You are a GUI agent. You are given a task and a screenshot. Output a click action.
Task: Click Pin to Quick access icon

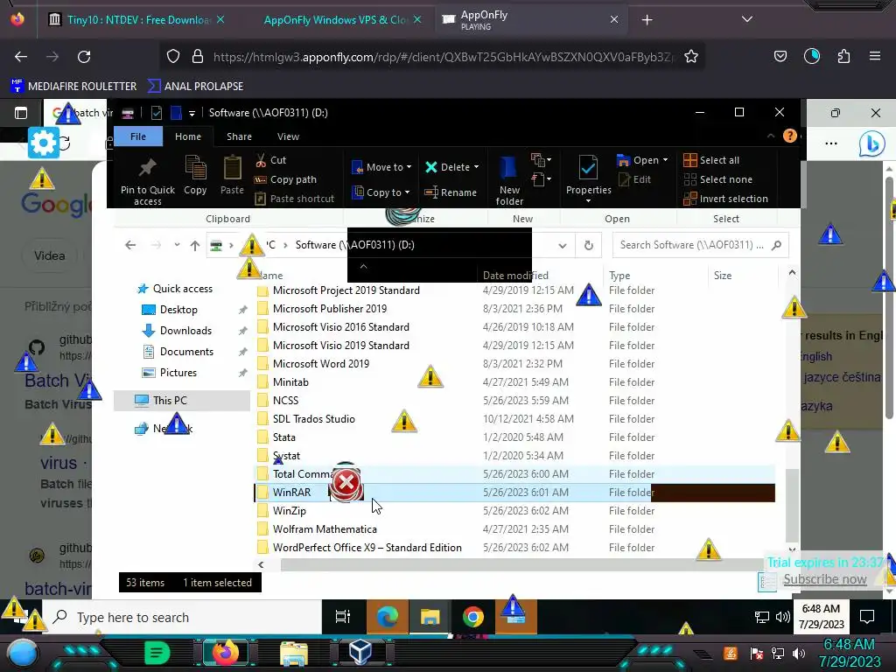pos(147,167)
